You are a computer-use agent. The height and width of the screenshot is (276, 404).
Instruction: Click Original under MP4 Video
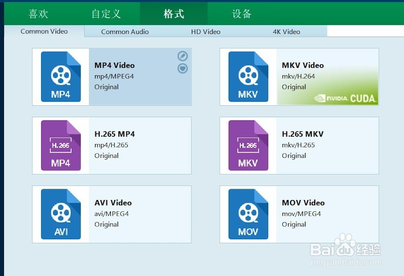pos(107,87)
